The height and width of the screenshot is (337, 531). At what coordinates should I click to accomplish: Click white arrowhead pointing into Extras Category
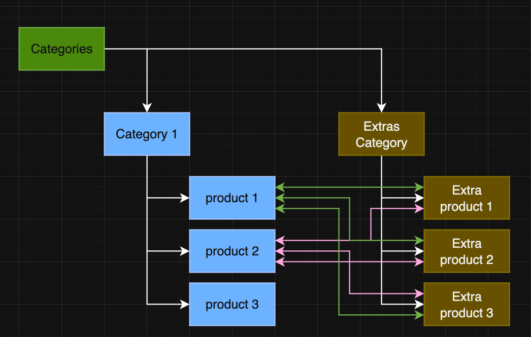381,107
